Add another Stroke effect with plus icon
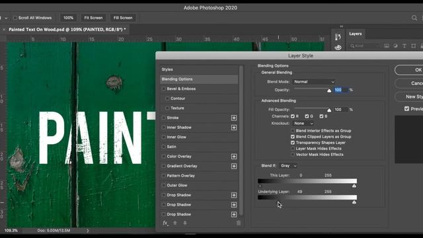423x238 pixels. (x=234, y=118)
